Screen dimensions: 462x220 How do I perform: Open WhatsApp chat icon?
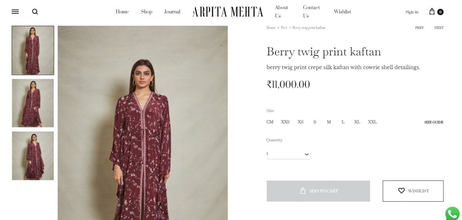click(453, 213)
